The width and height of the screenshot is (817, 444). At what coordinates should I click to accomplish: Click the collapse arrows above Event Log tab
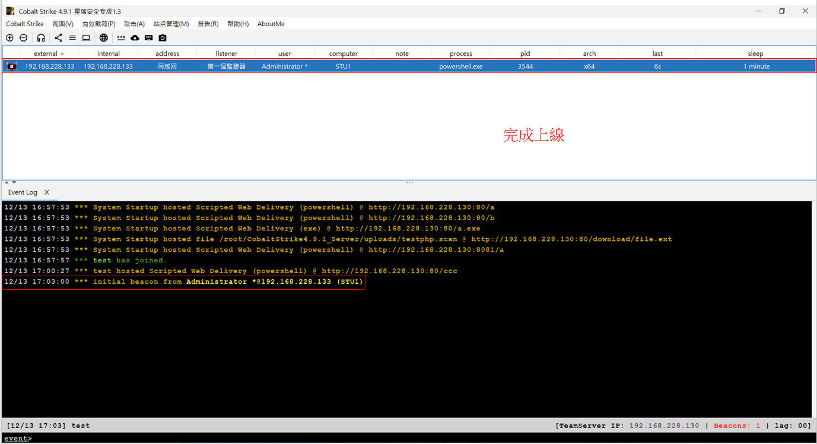pyautogui.click(x=10, y=183)
